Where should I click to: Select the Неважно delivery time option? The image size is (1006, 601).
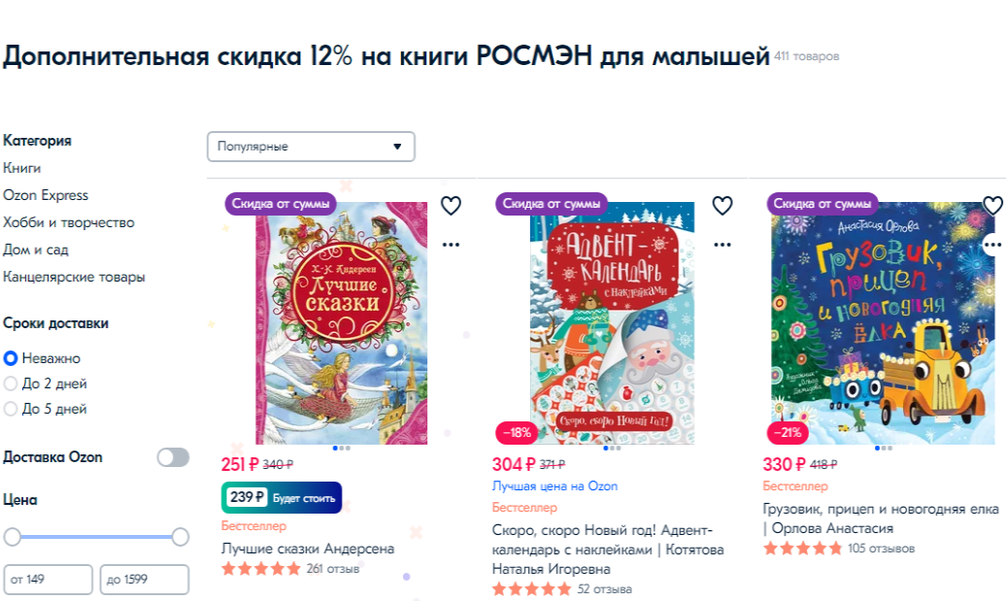43,358
